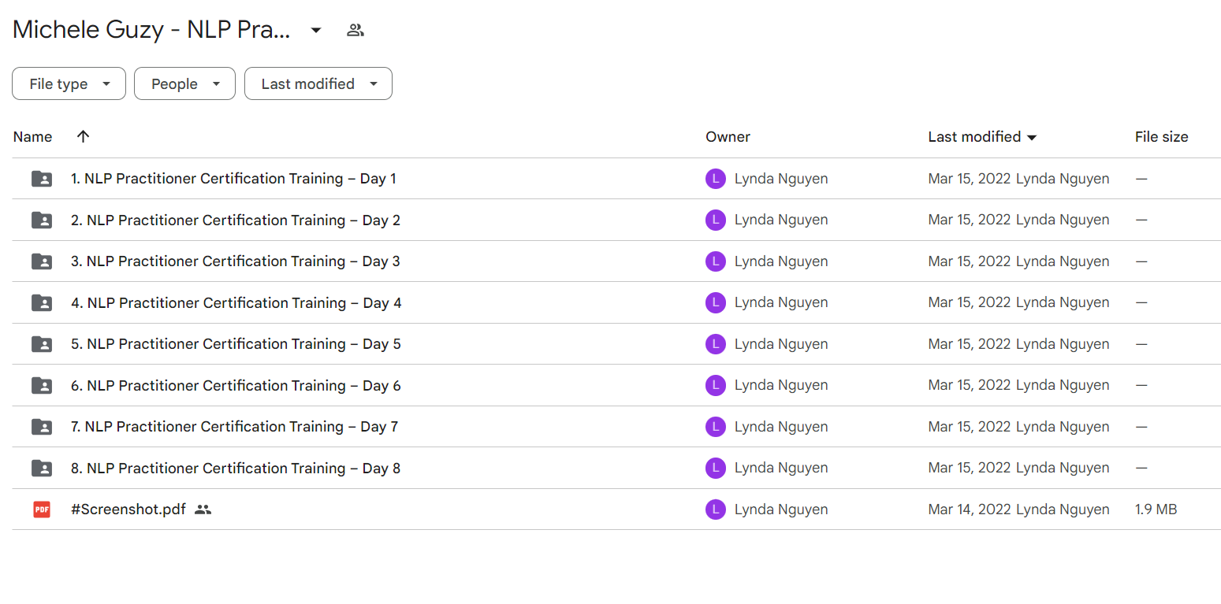The image size is (1221, 604).
Task: Click owner avatar in Day 6 row
Action: pyautogui.click(x=715, y=385)
